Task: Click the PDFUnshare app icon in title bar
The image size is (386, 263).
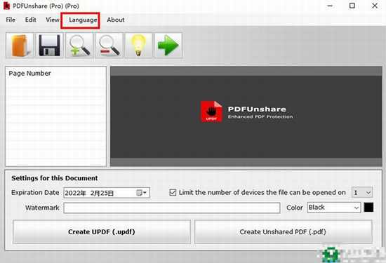Action: point(6,6)
